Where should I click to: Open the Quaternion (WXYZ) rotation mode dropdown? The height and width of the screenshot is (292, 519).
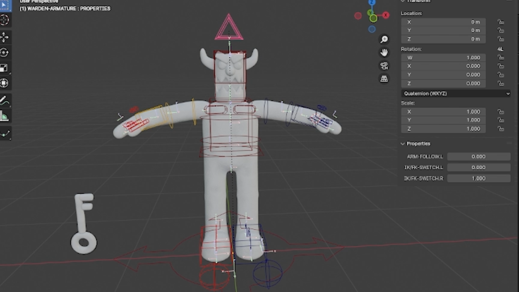point(456,94)
